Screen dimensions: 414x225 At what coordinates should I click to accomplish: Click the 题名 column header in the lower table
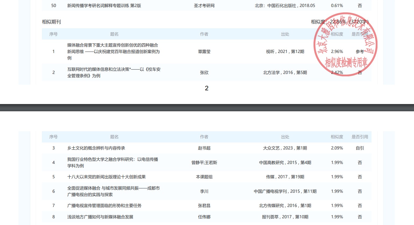coord(114,137)
